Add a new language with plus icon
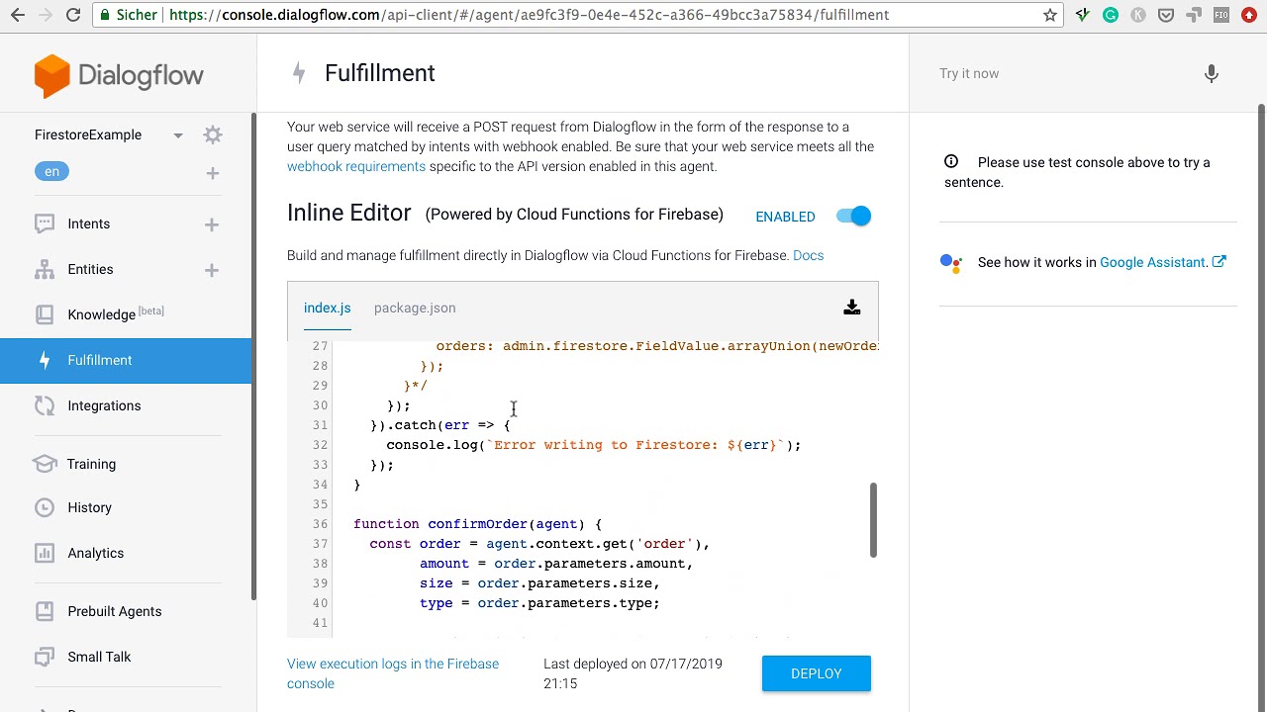The width and height of the screenshot is (1267, 712). [212, 173]
